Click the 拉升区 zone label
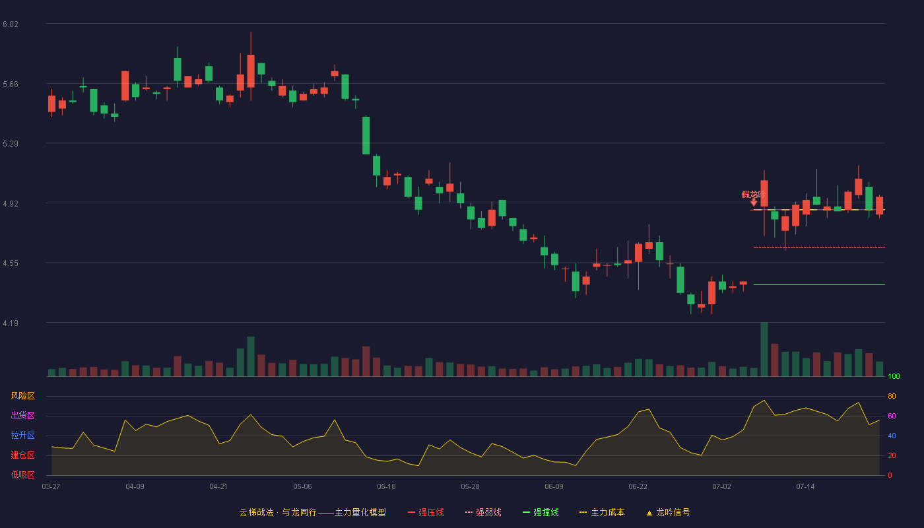The height and width of the screenshot is (528, 924). click(22, 436)
